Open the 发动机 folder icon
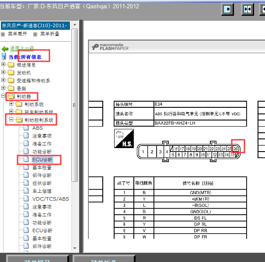 pos(11,72)
